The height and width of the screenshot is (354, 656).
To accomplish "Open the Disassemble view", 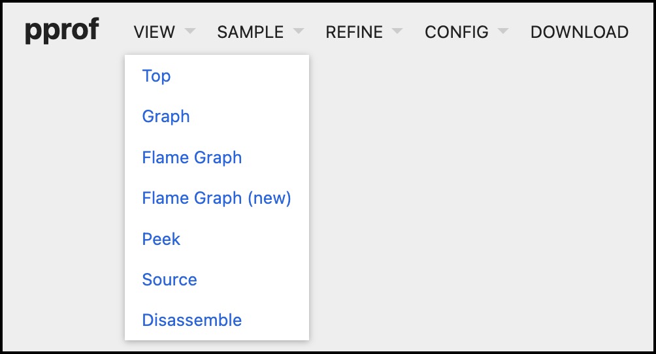I will pos(192,320).
